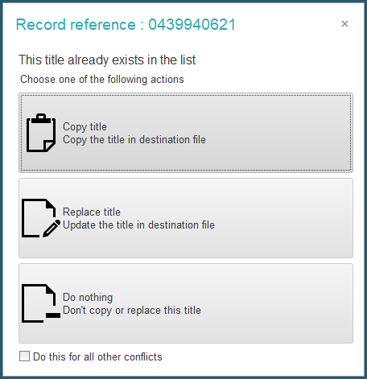Click the record number 0439940621
367x379 pixels.
(x=192, y=25)
